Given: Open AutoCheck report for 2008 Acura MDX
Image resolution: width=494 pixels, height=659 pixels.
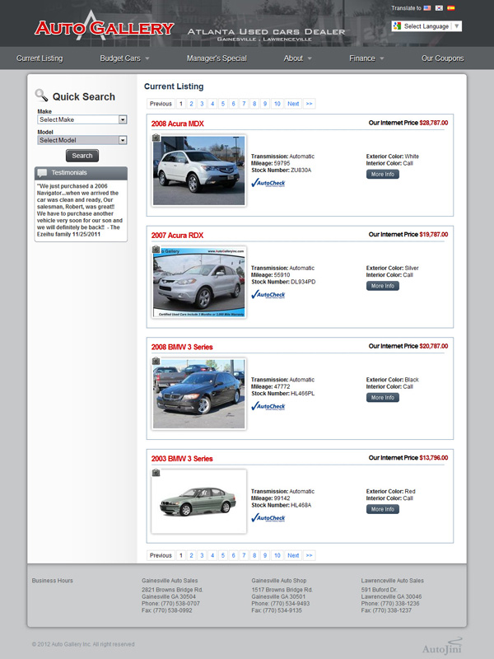Looking at the screenshot, I should 268,183.
